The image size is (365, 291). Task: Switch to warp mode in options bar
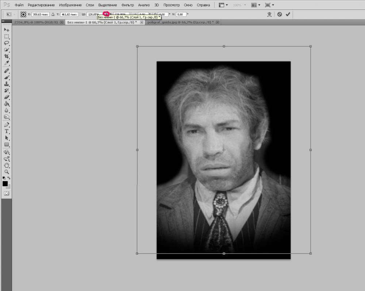pos(270,14)
